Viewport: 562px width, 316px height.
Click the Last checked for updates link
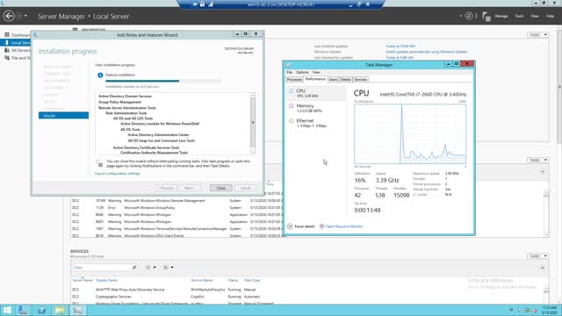click(400, 58)
